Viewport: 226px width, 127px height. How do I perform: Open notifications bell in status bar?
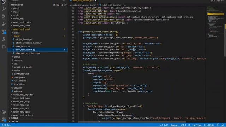click(223, 125)
